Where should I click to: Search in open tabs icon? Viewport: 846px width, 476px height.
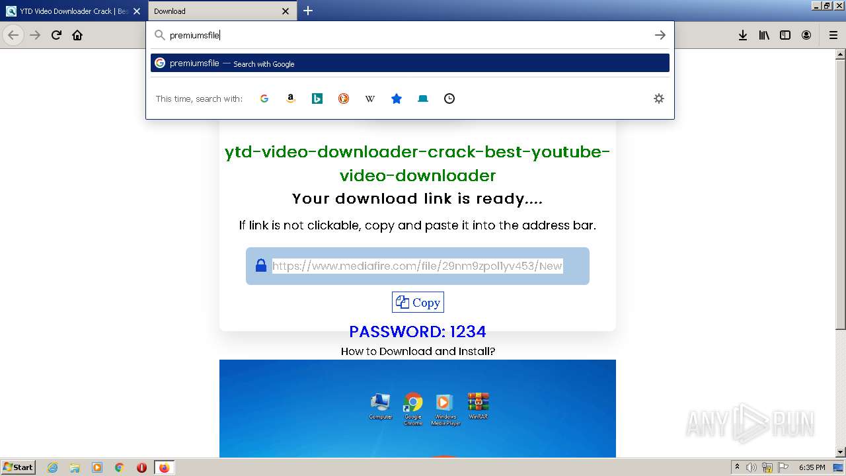click(x=423, y=99)
